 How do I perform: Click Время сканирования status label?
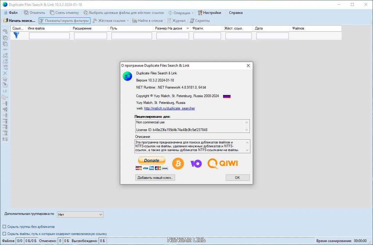click(x=334, y=241)
